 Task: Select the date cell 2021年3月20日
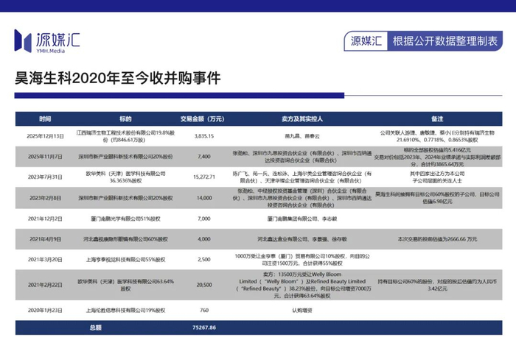[45, 260]
